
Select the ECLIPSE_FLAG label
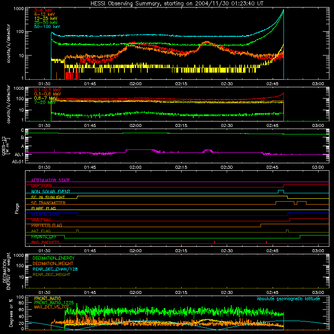[x=46, y=214]
